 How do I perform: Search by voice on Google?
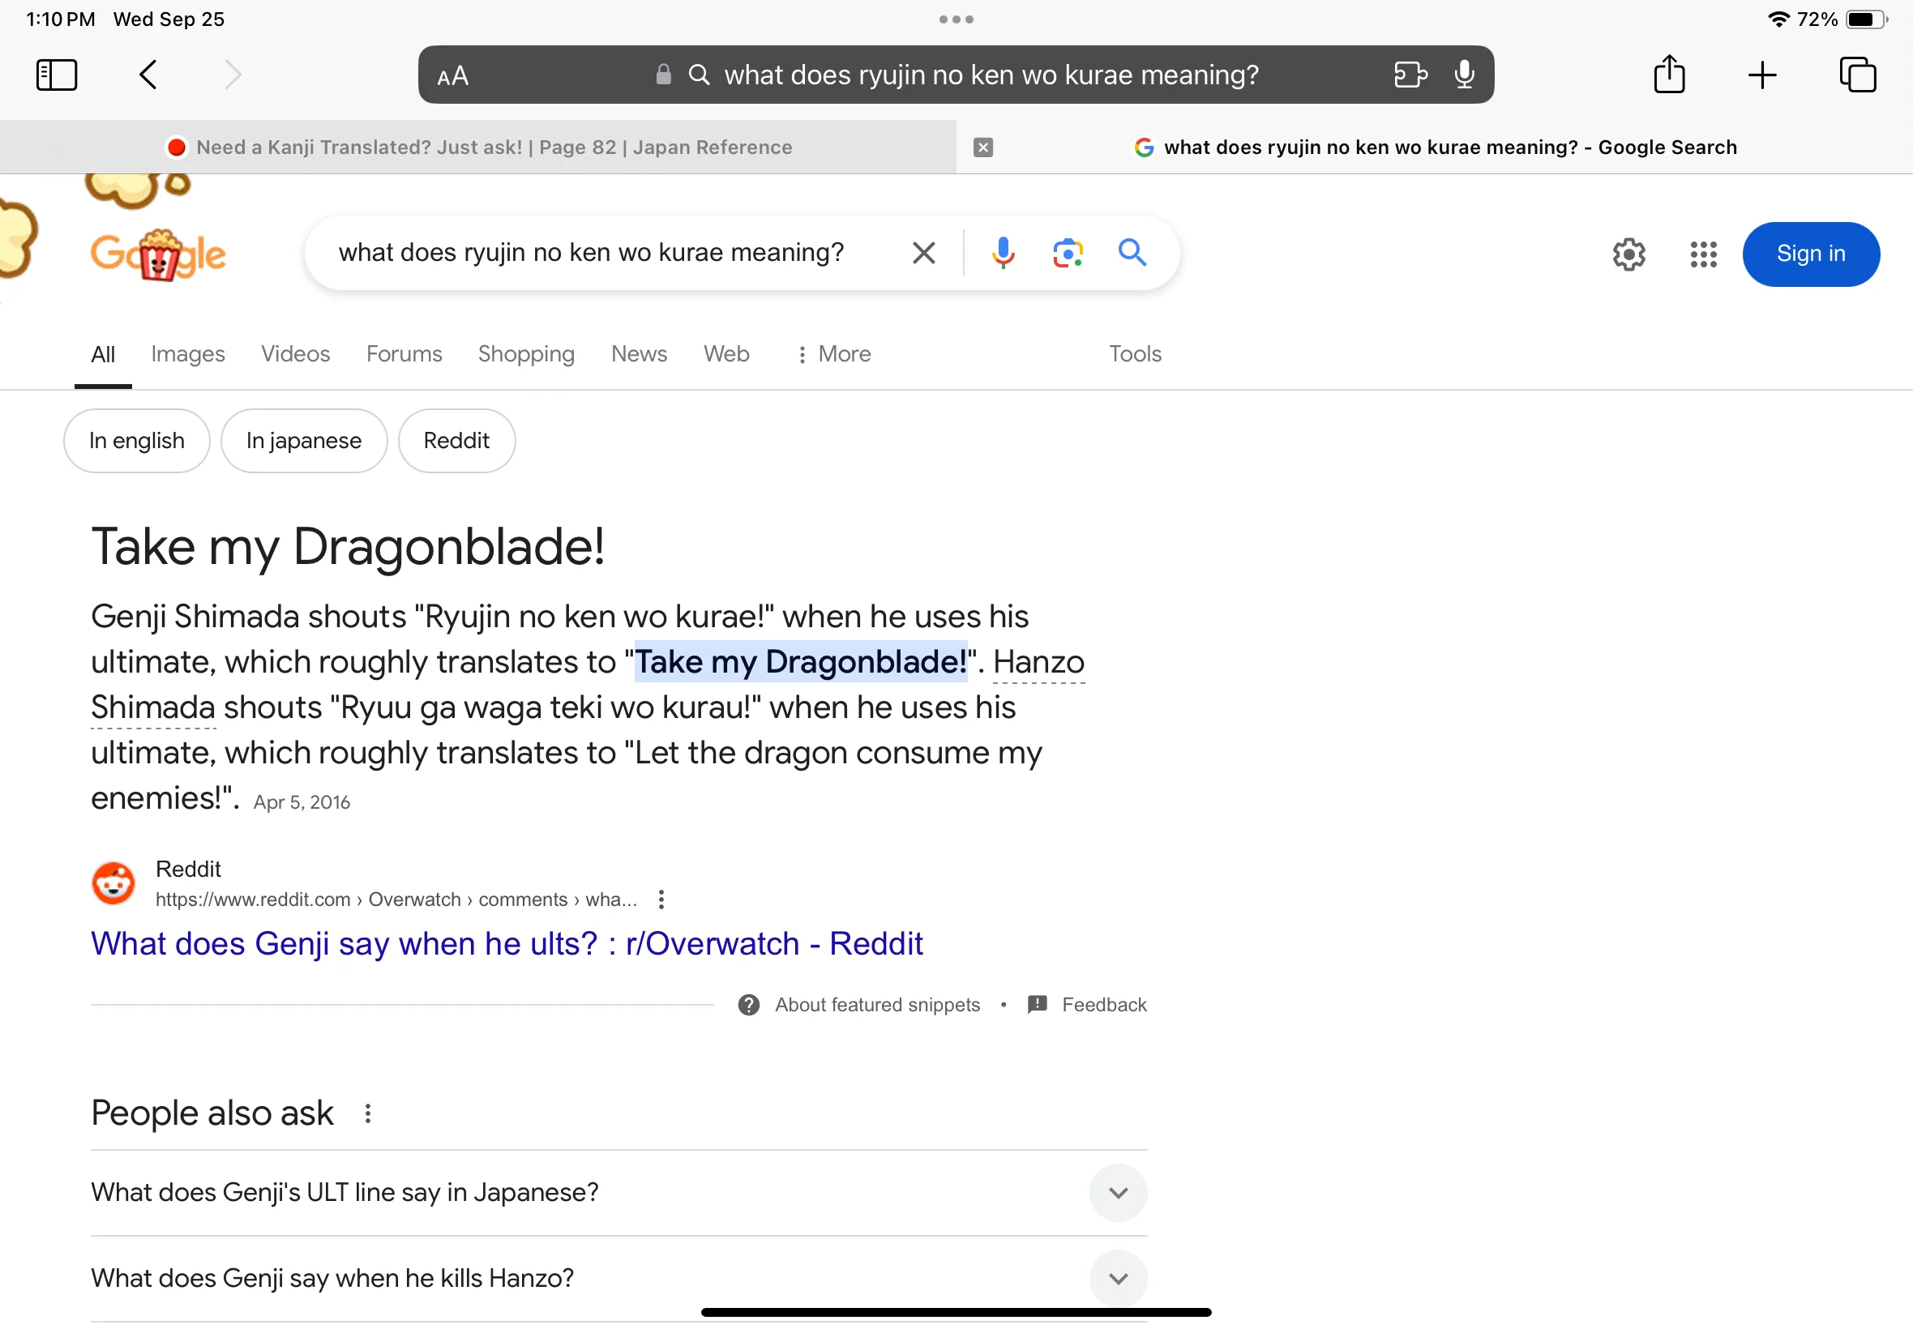click(x=1003, y=252)
